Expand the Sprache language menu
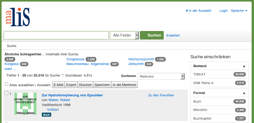 pyautogui.click(x=239, y=11)
